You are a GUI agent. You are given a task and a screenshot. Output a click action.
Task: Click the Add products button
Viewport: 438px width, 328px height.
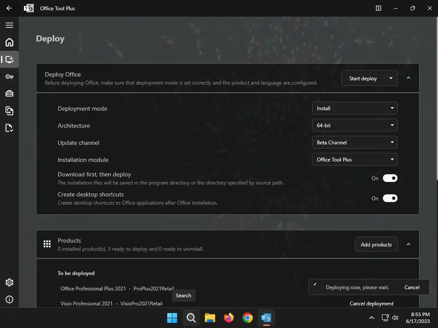click(376, 244)
